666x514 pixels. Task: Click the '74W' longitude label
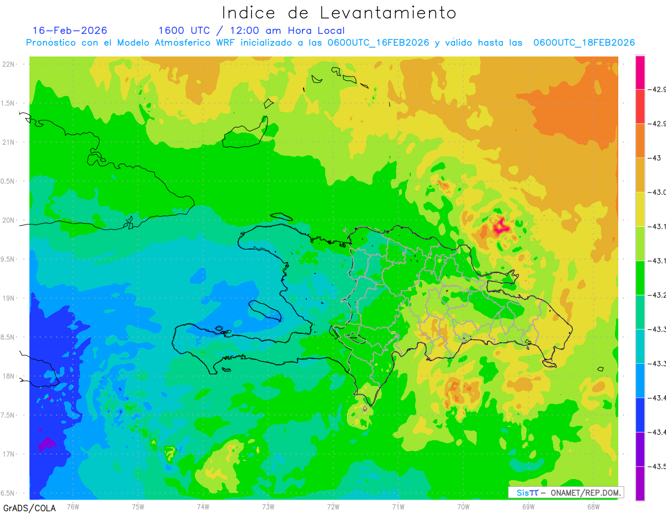click(x=203, y=506)
